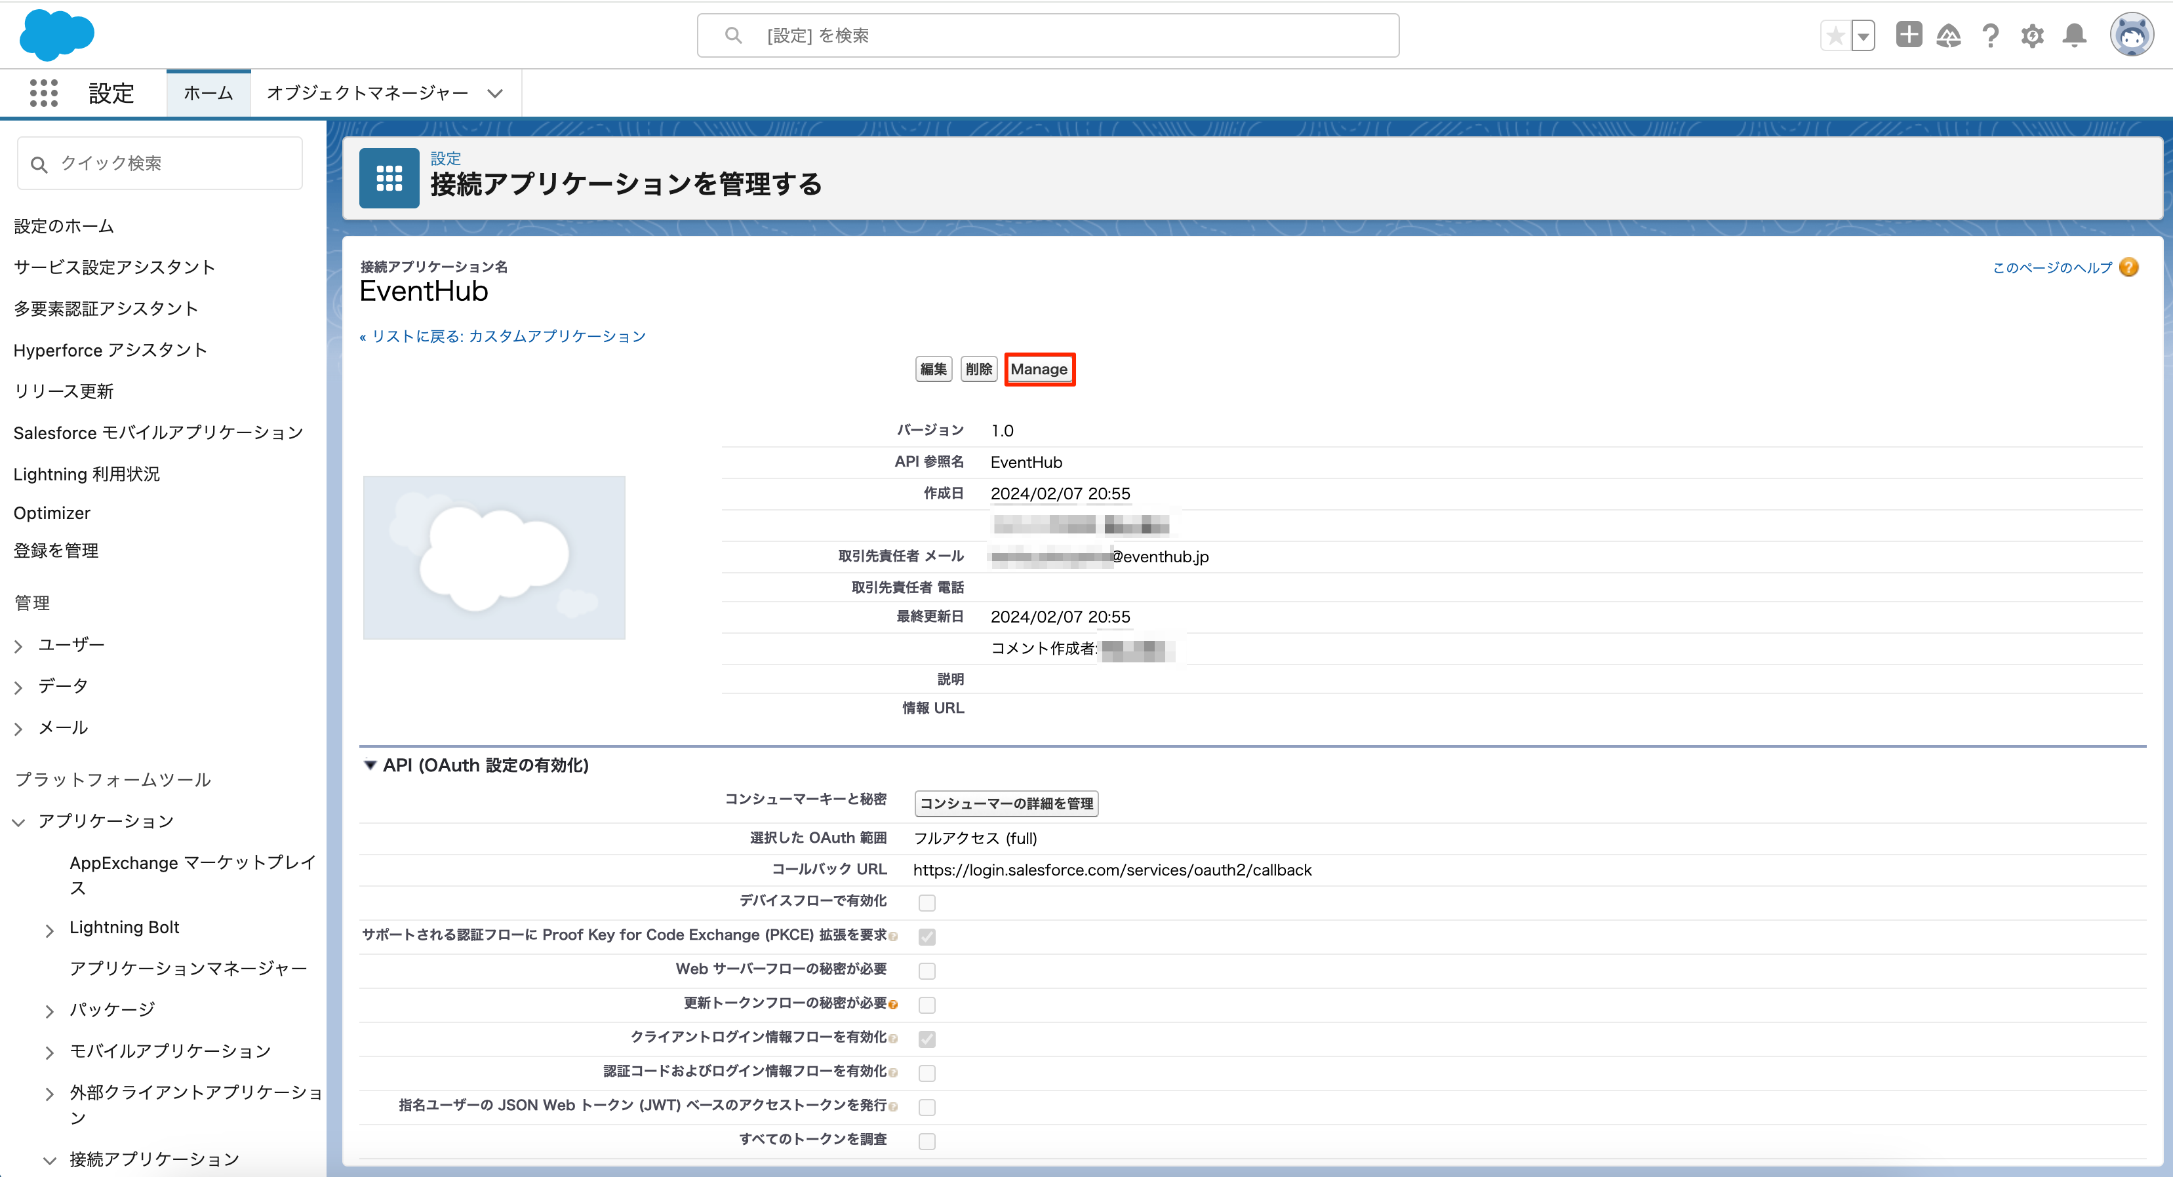Open 登録を管理 in sidebar
Image resolution: width=2173 pixels, height=1177 pixels.
[56, 550]
